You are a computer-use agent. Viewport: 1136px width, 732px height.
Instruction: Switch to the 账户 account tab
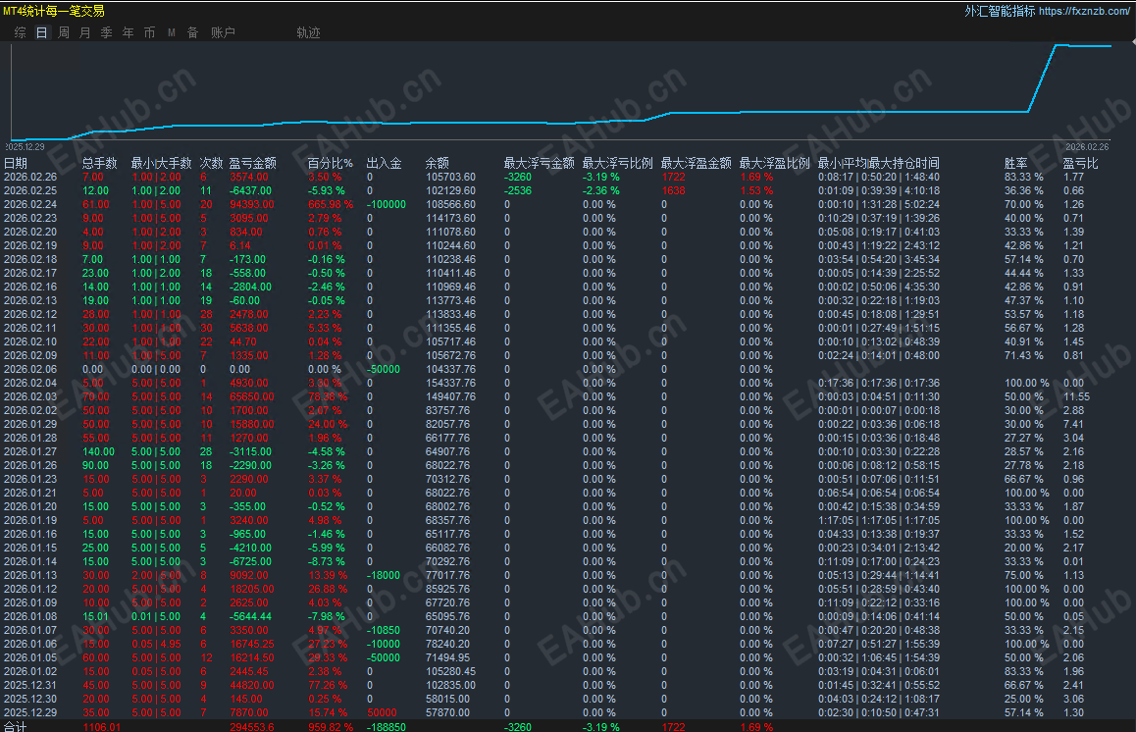[x=223, y=32]
